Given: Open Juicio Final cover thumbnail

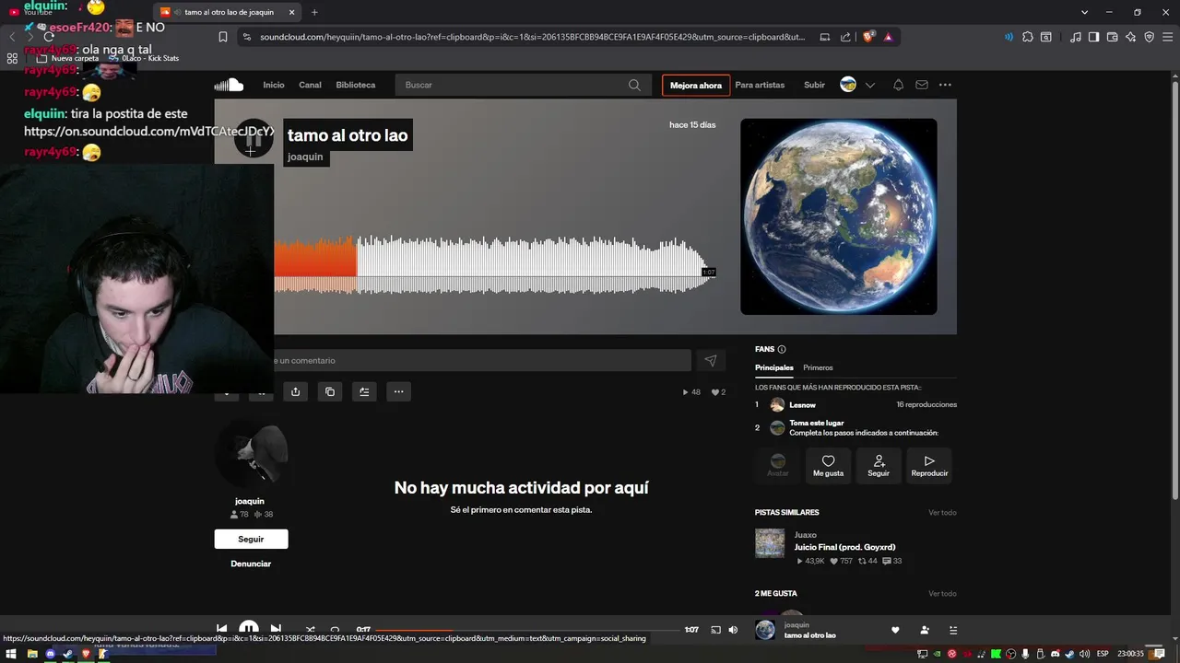Looking at the screenshot, I should (x=770, y=543).
